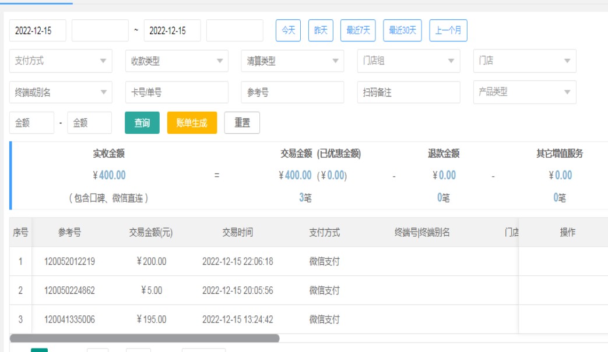Image resolution: width=608 pixels, height=352 pixels.
Task: Open the 终端或别名 dropdown
Action: (61, 93)
